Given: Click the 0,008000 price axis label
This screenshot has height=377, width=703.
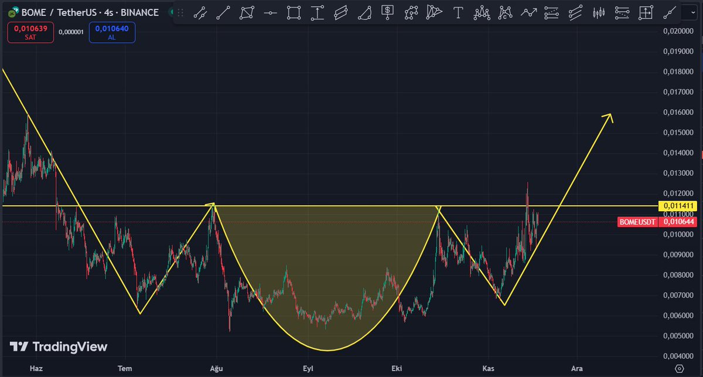Looking at the screenshot, I should pyautogui.click(x=679, y=275).
